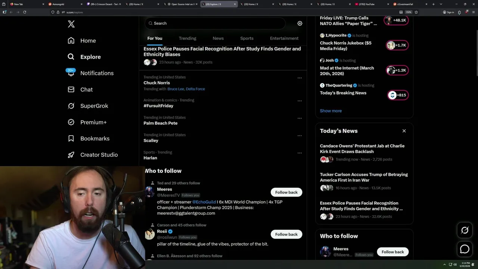Open Explore settings gear icon
Image resolution: width=478 pixels, height=269 pixels.
[299, 23]
